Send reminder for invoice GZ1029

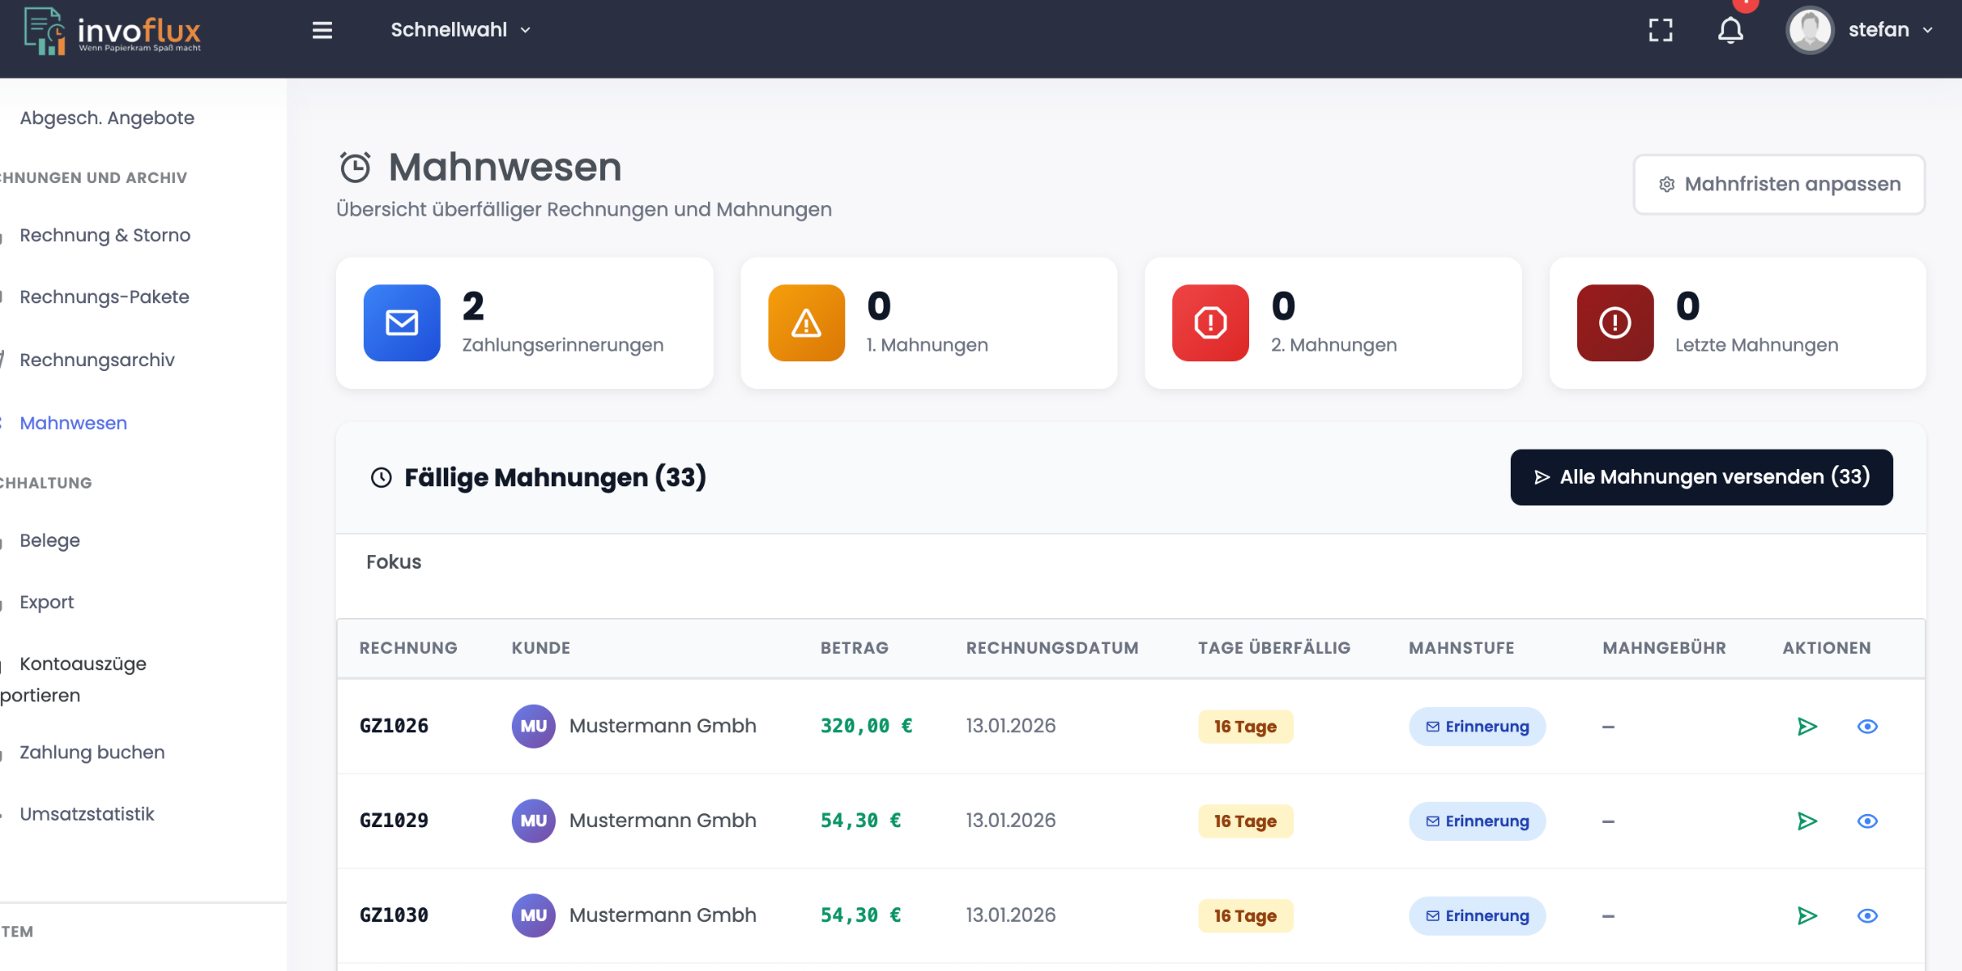point(1807,821)
